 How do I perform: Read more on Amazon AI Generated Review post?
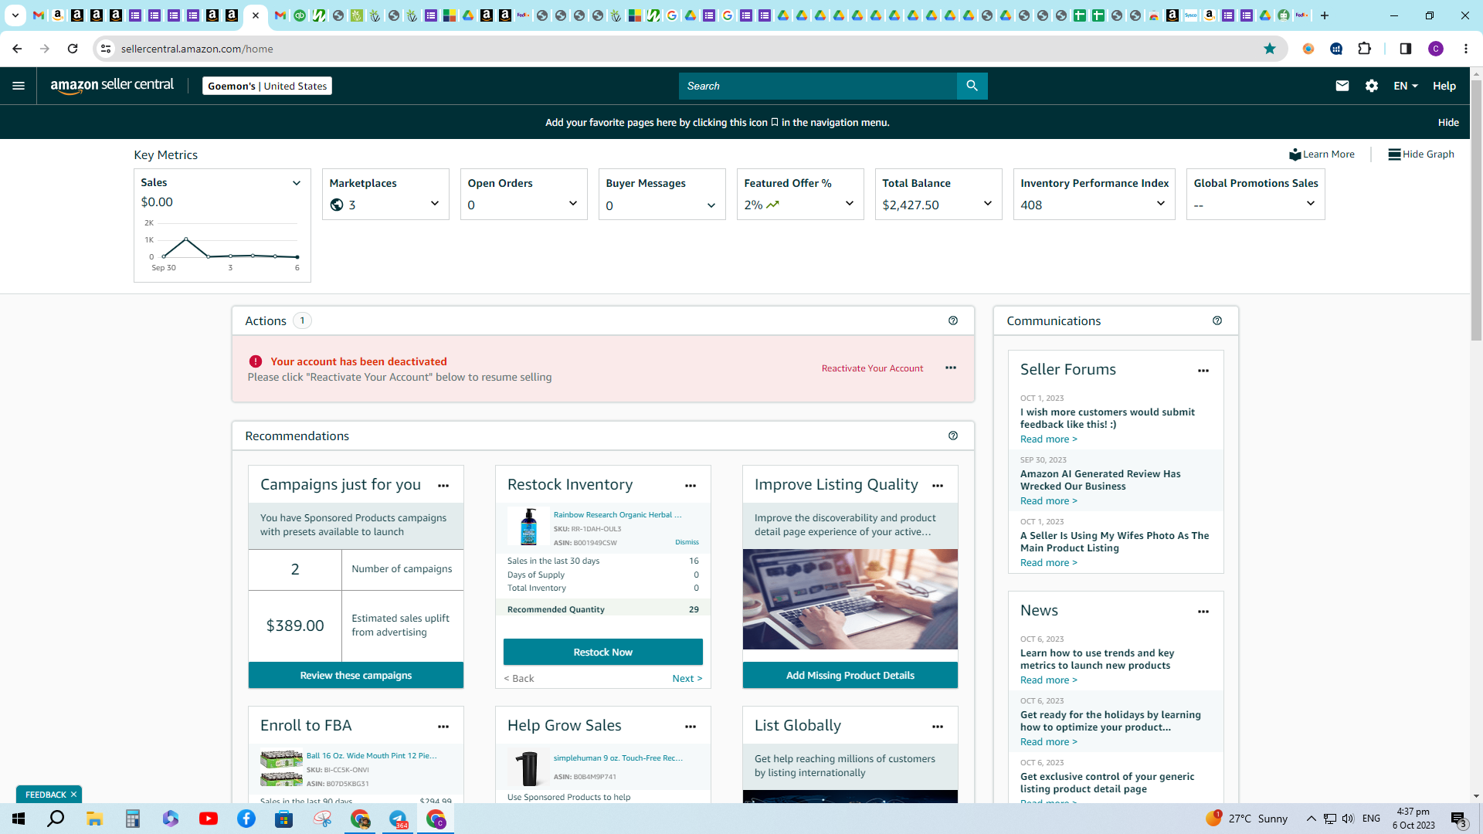pos(1048,501)
